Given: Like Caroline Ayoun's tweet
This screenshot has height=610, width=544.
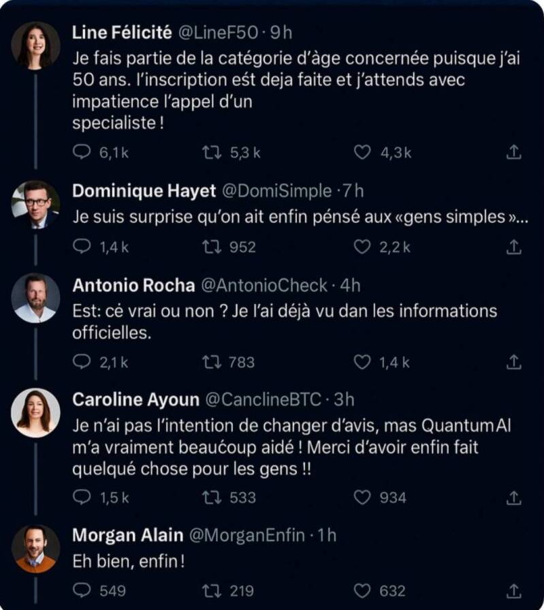Looking at the screenshot, I should click(362, 498).
